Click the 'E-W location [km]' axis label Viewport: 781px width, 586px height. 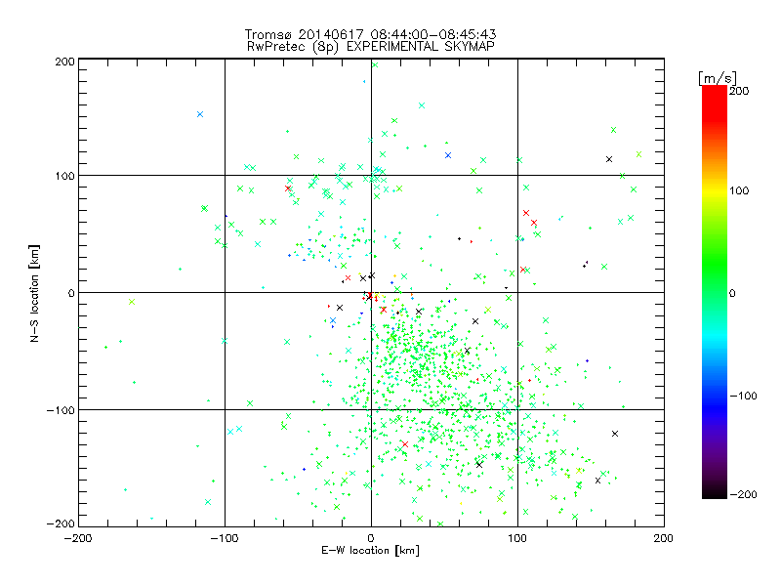[370, 550]
